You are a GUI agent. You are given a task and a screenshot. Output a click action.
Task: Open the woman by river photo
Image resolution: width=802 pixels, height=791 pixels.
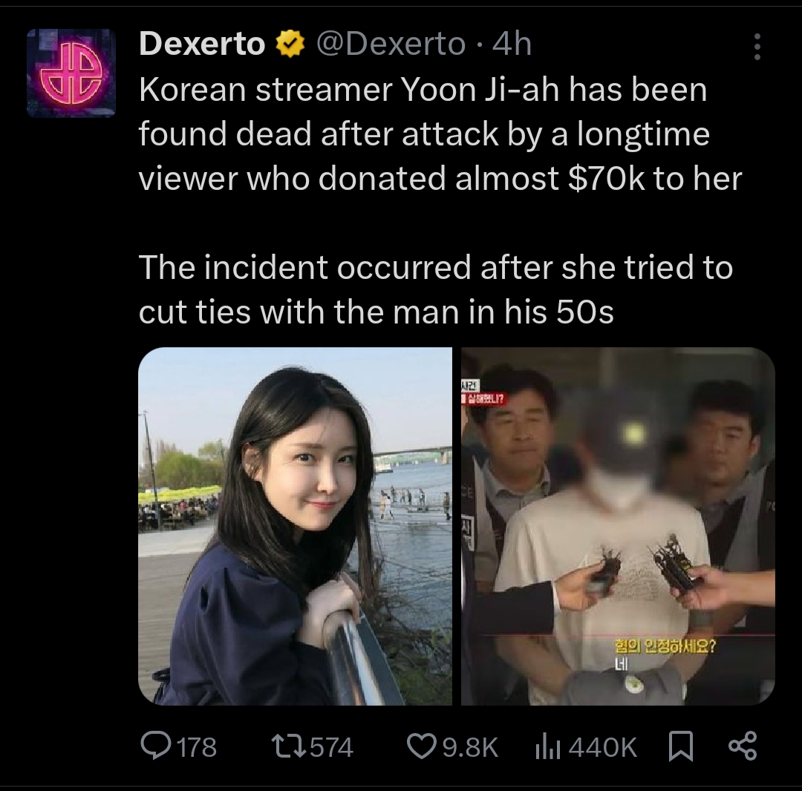pos(295,526)
